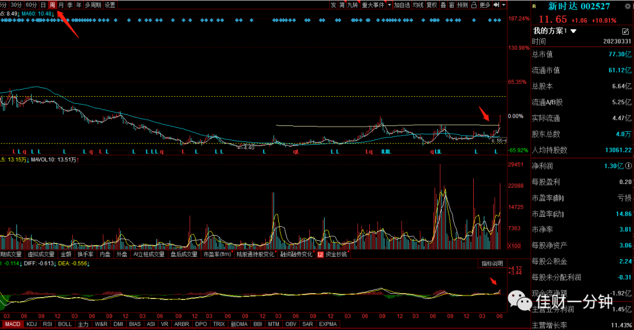The image size is (634, 330).
Task: Click 叠 overlay button
Action: click(443, 5)
